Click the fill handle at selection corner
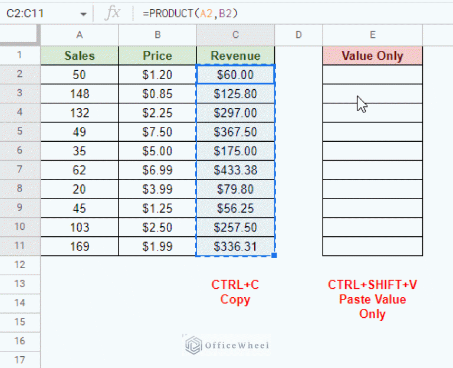Image resolution: width=453 pixels, height=368 pixels. click(x=274, y=256)
